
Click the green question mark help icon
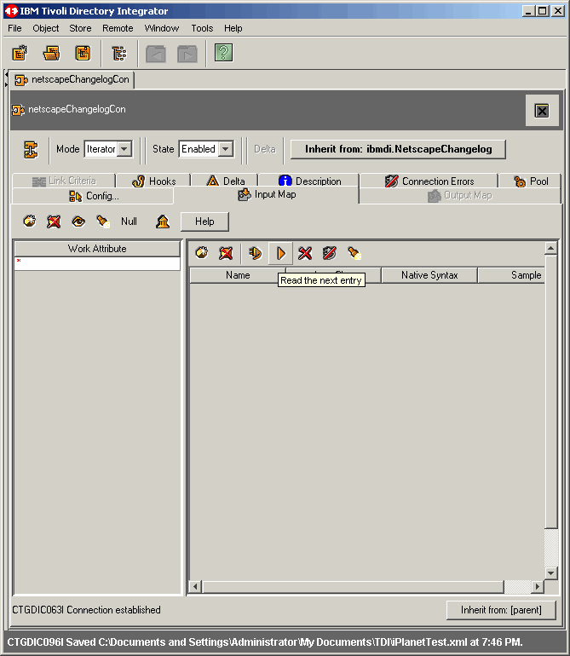(223, 53)
